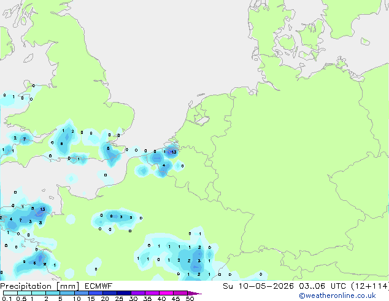
Task: Click the weatheronline.co.uk copyright link
Action: [337, 295]
